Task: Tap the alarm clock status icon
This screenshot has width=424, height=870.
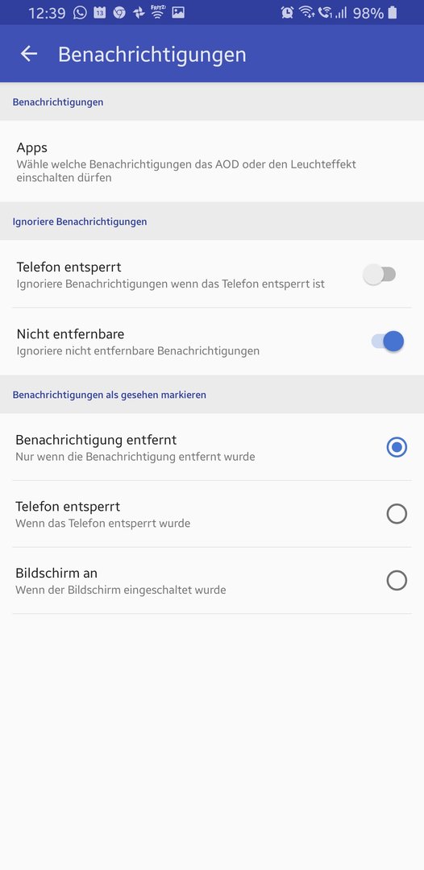Action: pos(288,13)
